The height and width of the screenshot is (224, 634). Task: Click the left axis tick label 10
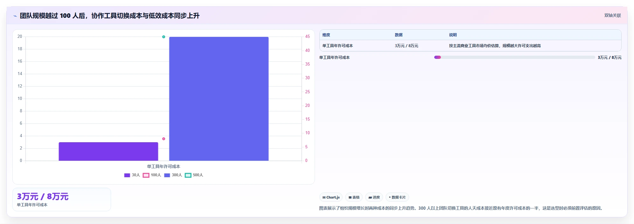20,99
